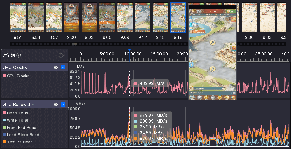Click the 1009.0 axis label on Bandwidth chart
The image size is (291, 149).
[x=74, y=109]
